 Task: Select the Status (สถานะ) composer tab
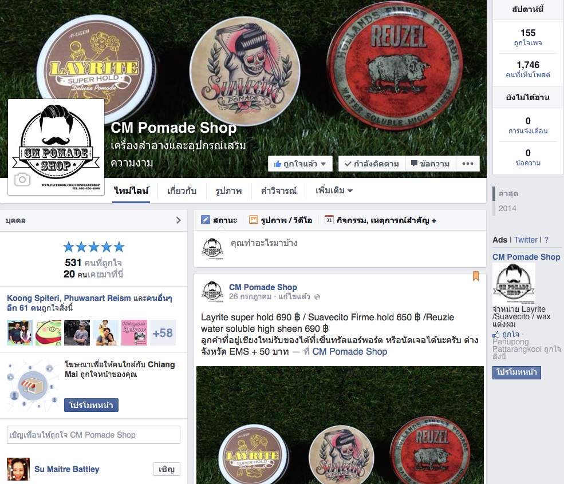(219, 220)
